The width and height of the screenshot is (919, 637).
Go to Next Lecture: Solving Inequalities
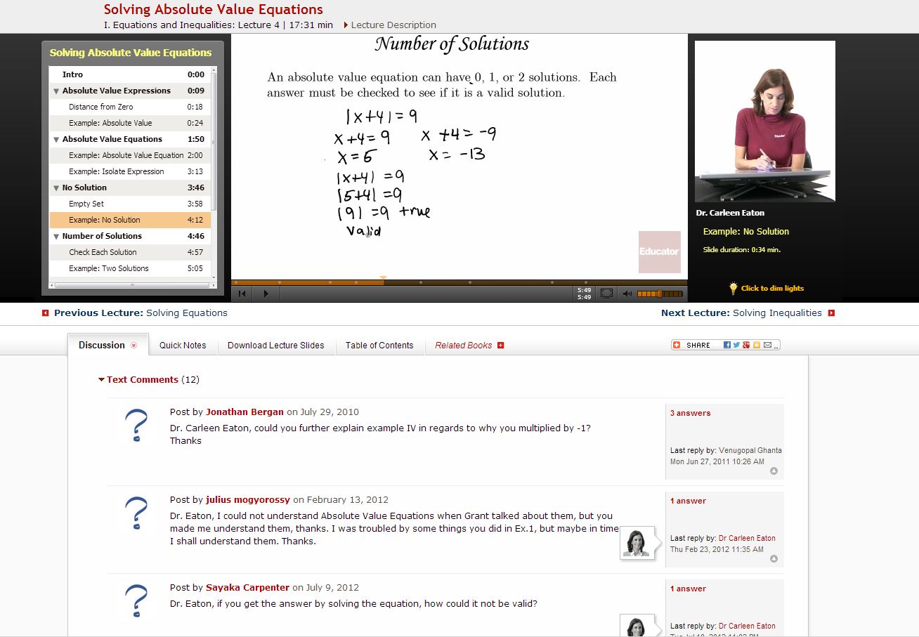[x=741, y=313]
